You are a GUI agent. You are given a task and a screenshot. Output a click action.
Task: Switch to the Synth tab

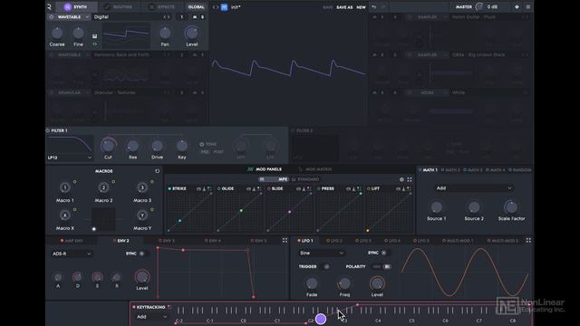pyautogui.click(x=76, y=6)
